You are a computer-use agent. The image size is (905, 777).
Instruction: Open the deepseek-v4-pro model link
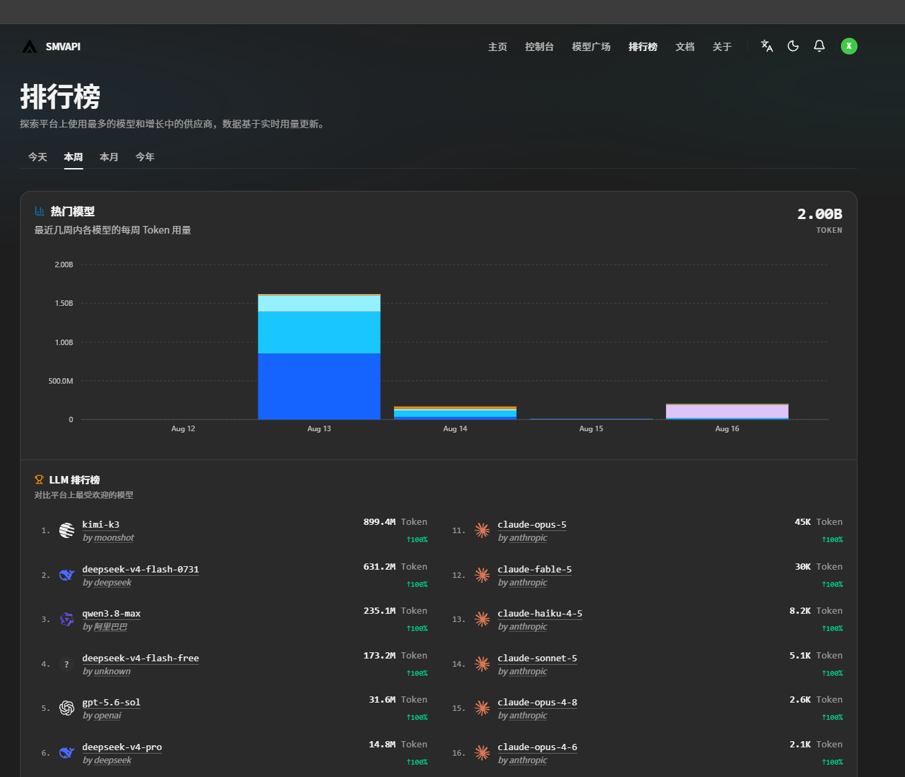click(x=122, y=747)
